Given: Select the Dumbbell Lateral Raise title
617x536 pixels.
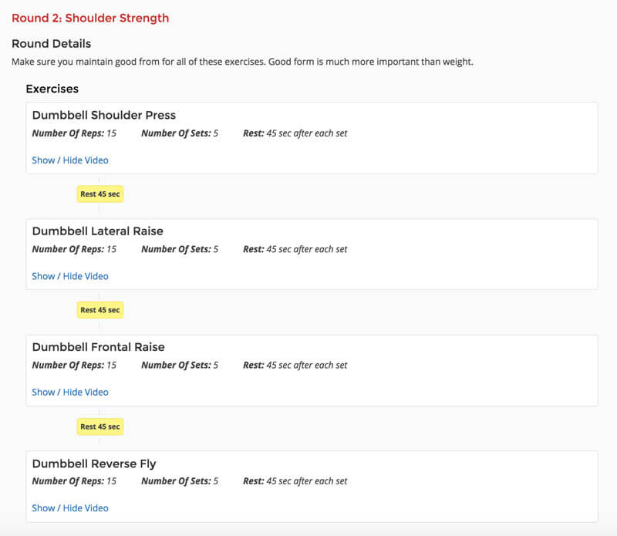Looking at the screenshot, I should 98,231.
